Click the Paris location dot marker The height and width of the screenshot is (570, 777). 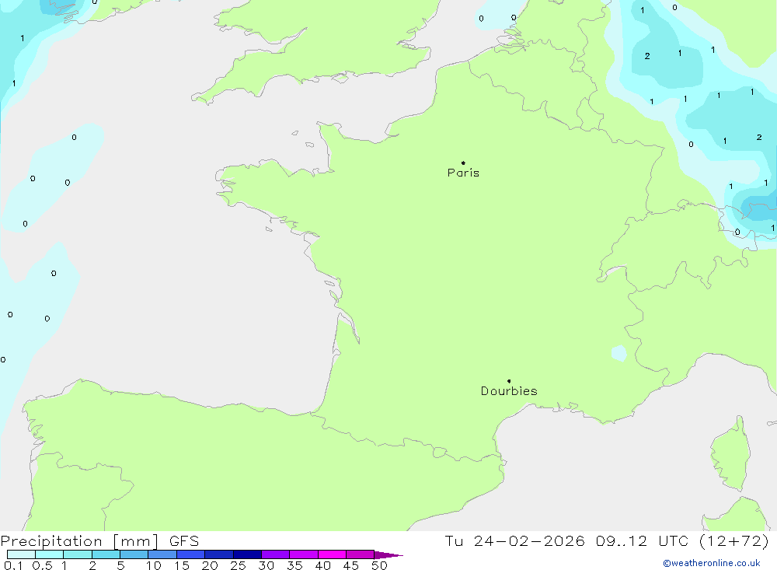463,163
